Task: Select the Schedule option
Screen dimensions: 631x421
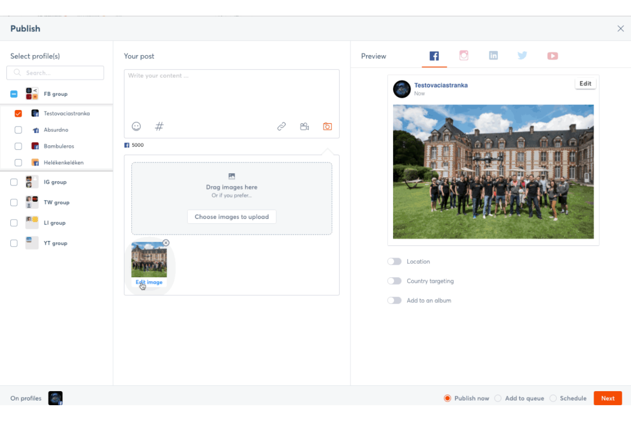Action: pos(553,398)
